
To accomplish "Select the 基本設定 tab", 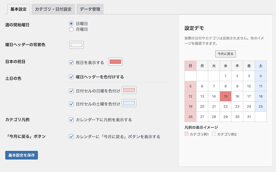I will (x=18, y=9).
